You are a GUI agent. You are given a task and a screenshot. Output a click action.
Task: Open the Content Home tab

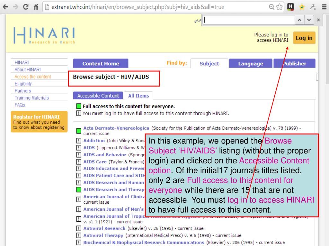(x=101, y=63)
